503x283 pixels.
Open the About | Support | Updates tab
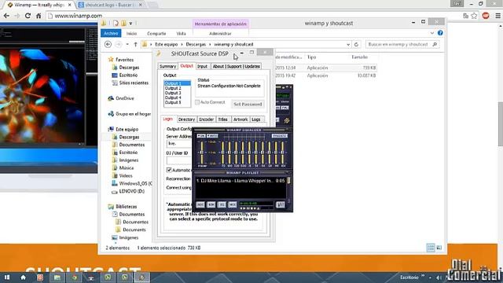[x=236, y=66]
